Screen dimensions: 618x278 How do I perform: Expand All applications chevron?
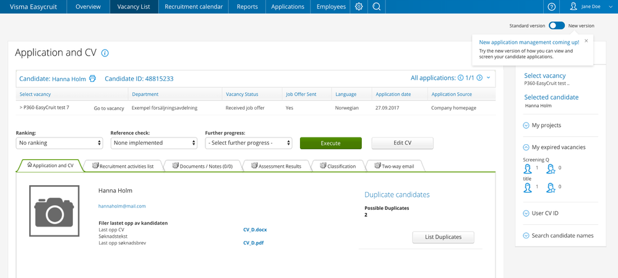[x=488, y=78]
